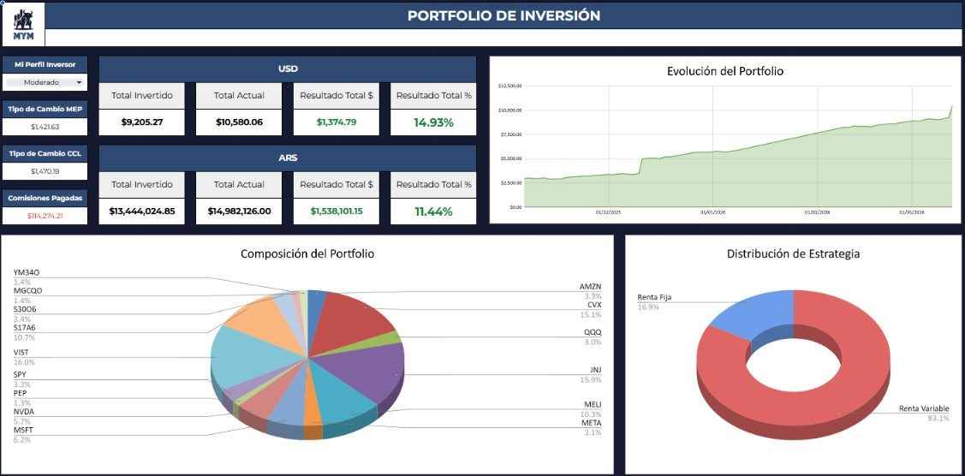Screen dimensions: 965x476
Task: Click the PEP 1.3% label
Action: pos(22,397)
